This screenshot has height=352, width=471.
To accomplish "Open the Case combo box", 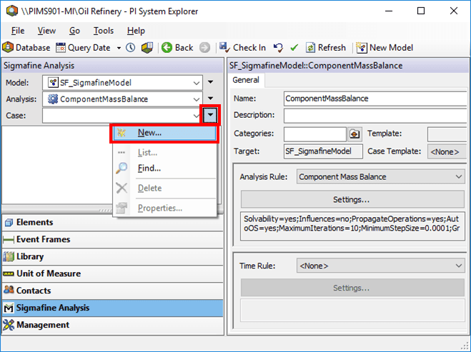I will point(122,116).
